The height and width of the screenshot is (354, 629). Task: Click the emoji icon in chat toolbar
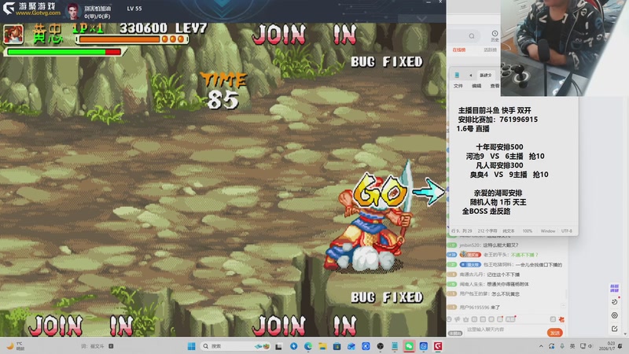tap(449, 319)
